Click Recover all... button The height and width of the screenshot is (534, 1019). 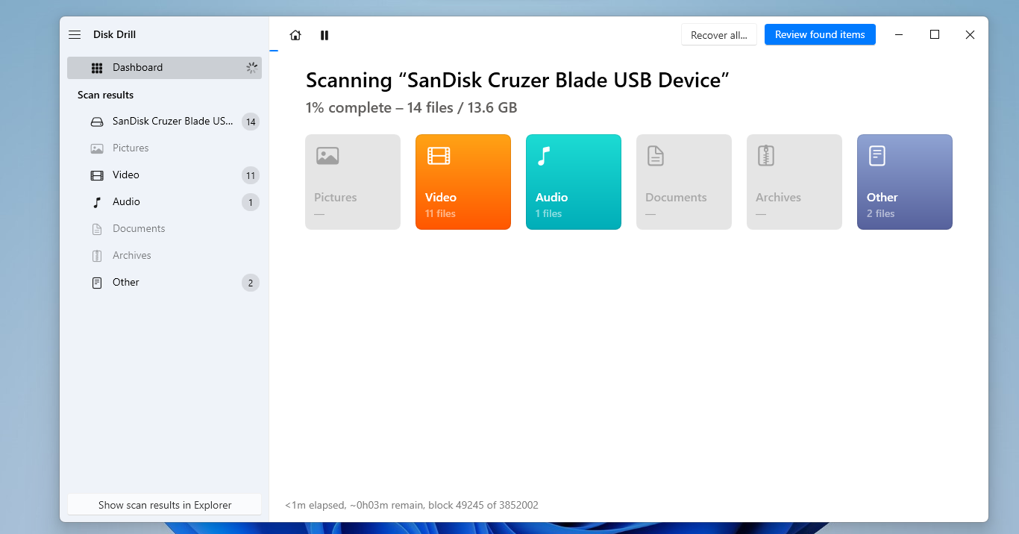tap(719, 35)
